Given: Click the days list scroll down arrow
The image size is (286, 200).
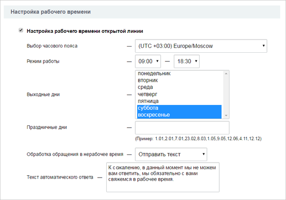Looking at the screenshot, I should pyautogui.click(x=226, y=115).
